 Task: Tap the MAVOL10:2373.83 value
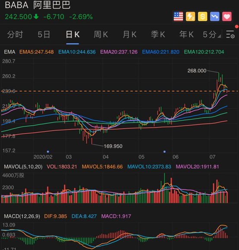tap(149, 167)
